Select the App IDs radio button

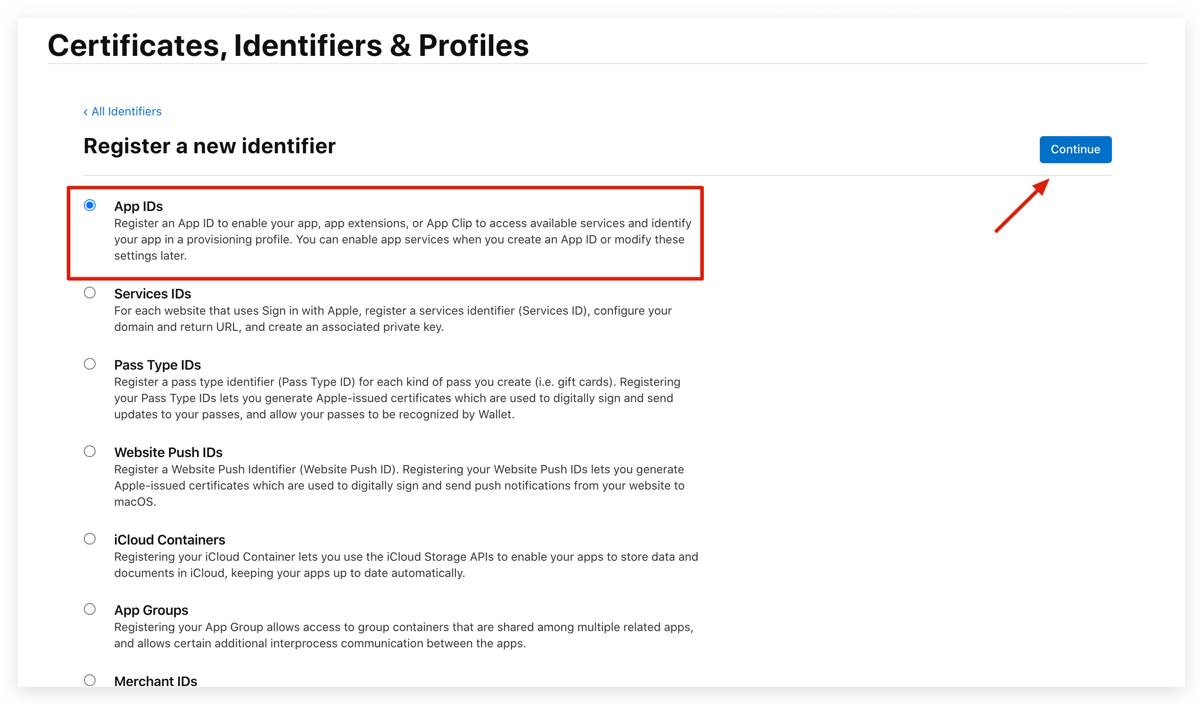point(90,205)
